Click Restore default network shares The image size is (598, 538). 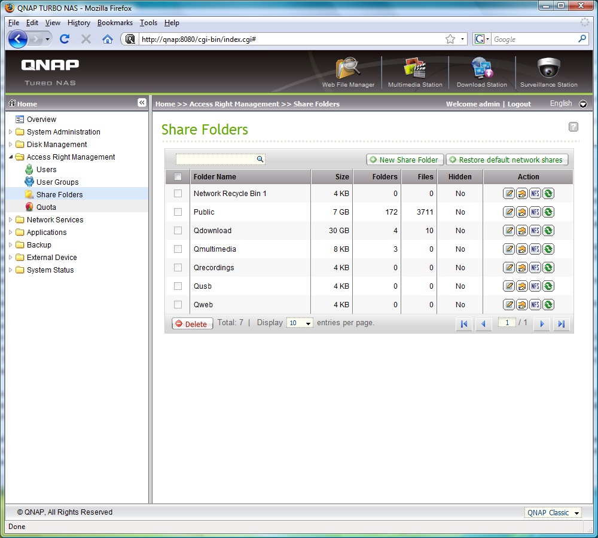pyautogui.click(x=507, y=160)
